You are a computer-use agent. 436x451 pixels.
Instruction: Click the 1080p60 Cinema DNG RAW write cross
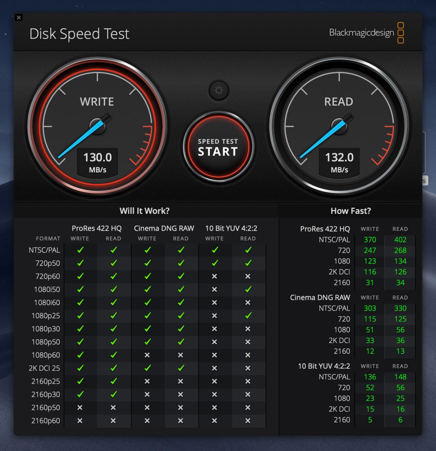147,355
